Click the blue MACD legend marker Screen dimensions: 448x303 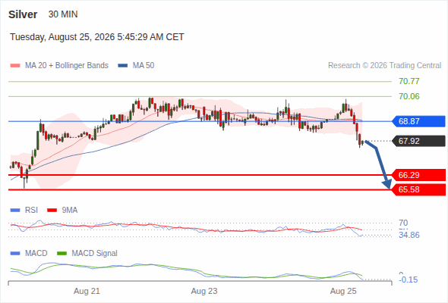coord(15,254)
